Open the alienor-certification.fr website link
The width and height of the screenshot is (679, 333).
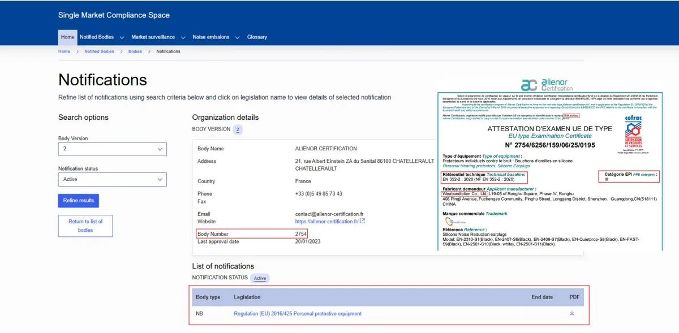(x=326, y=222)
